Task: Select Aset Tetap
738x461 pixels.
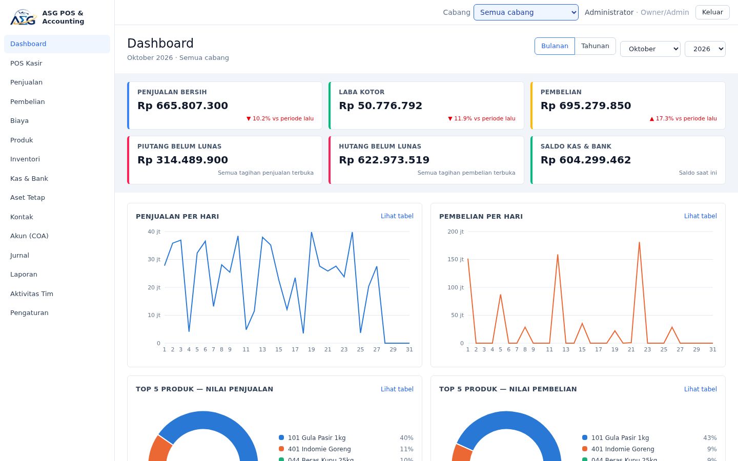Action: [x=57, y=198]
